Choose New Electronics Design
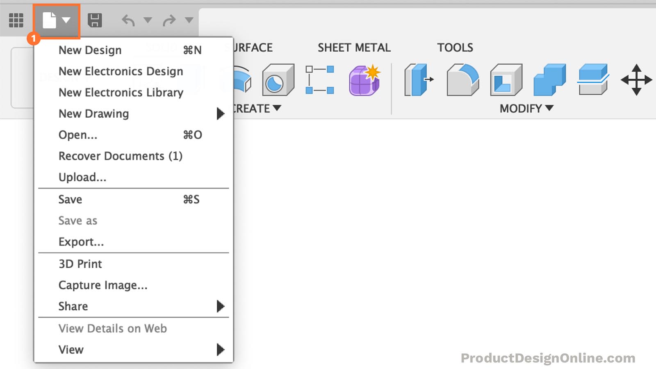 pos(134,71)
